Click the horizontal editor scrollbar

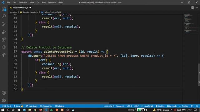pyautogui.click(x=65, y=103)
